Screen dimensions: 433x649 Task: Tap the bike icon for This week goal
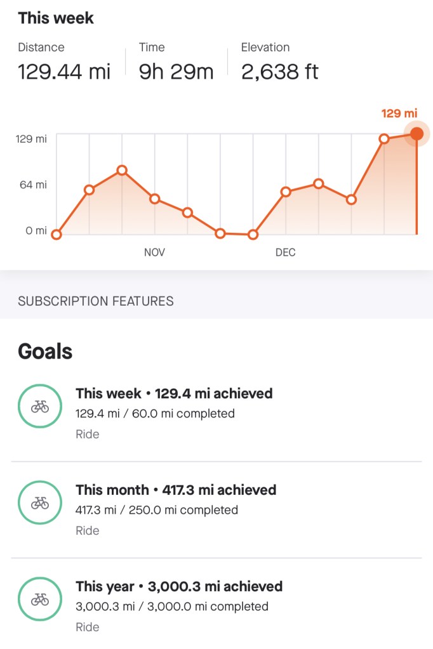coord(40,407)
